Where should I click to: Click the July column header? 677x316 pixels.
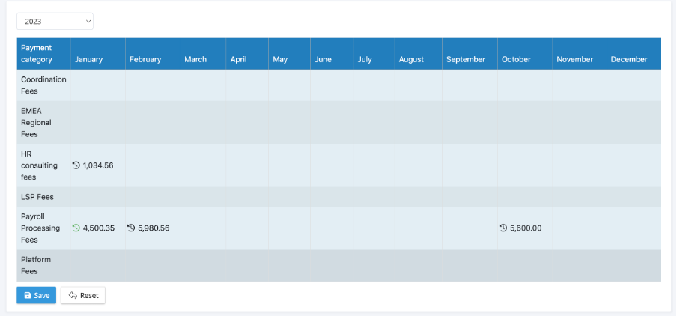click(x=374, y=53)
